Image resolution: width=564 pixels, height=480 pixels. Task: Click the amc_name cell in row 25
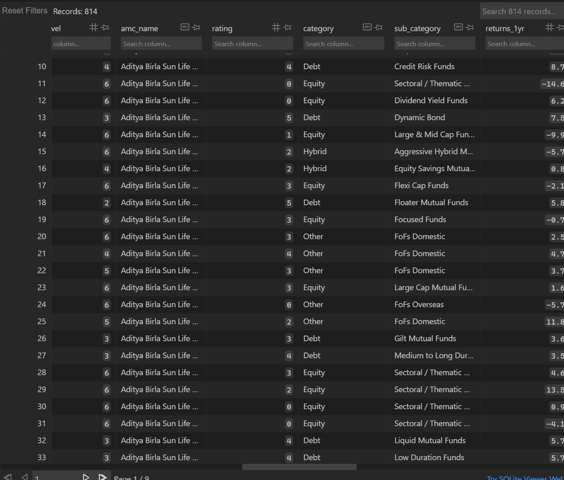click(x=159, y=321)
